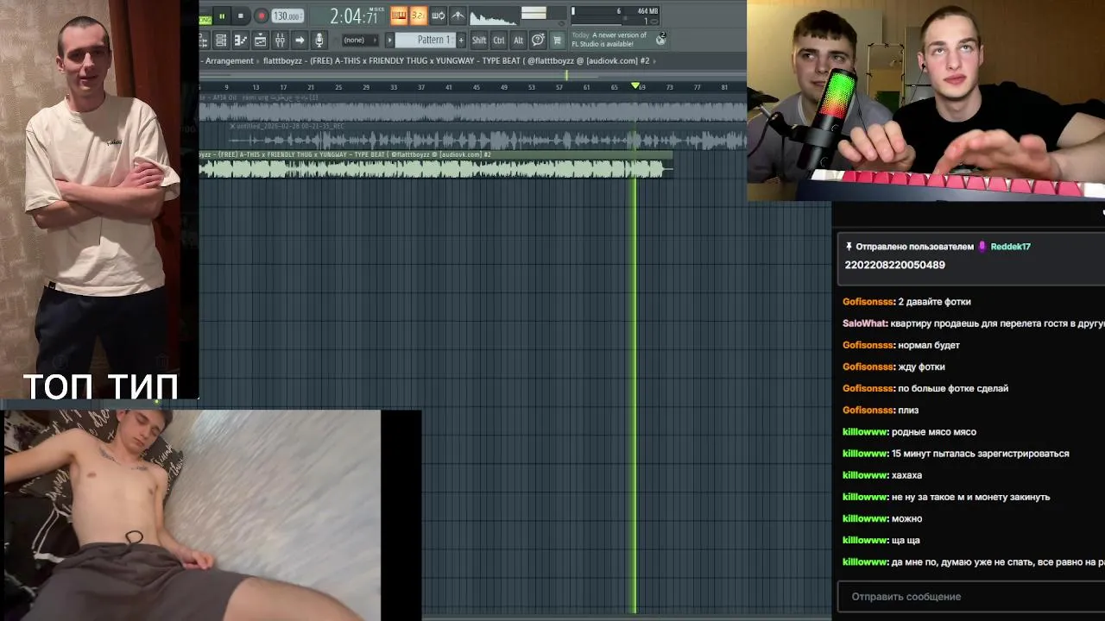
Task: Open pattern menu arrow beside Pattern 1
Action: tap(389, 40)
